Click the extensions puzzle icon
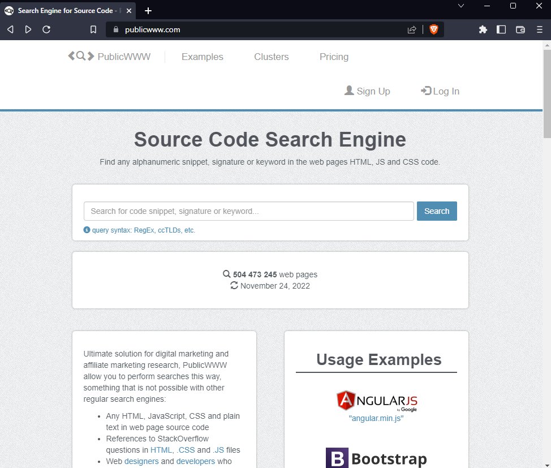 pos(483,29)
